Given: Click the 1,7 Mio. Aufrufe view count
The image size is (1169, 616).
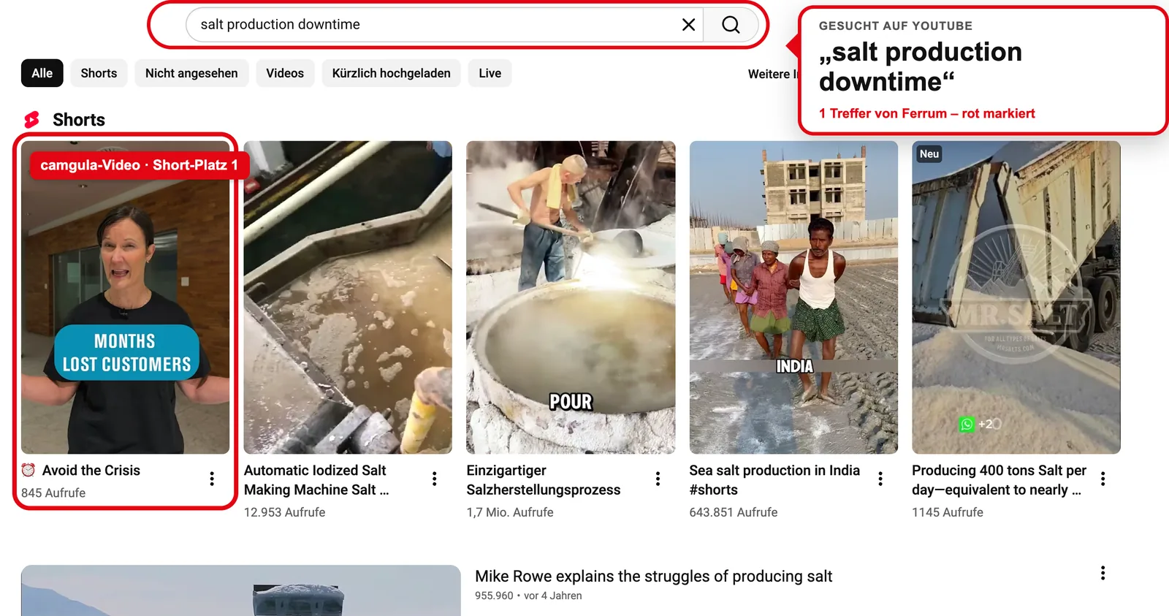Looking at the screenshot, I should (510, 513).
